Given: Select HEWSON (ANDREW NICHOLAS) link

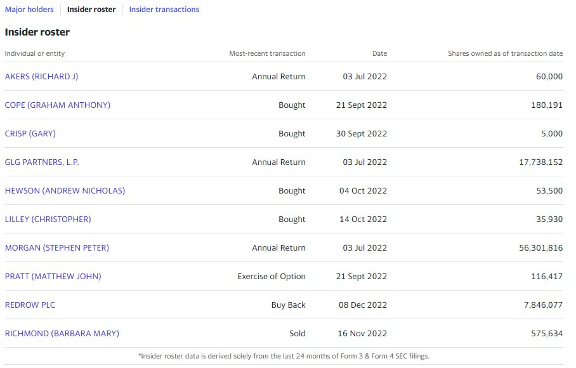Looking at the screenshot, I should click(65, 190).
